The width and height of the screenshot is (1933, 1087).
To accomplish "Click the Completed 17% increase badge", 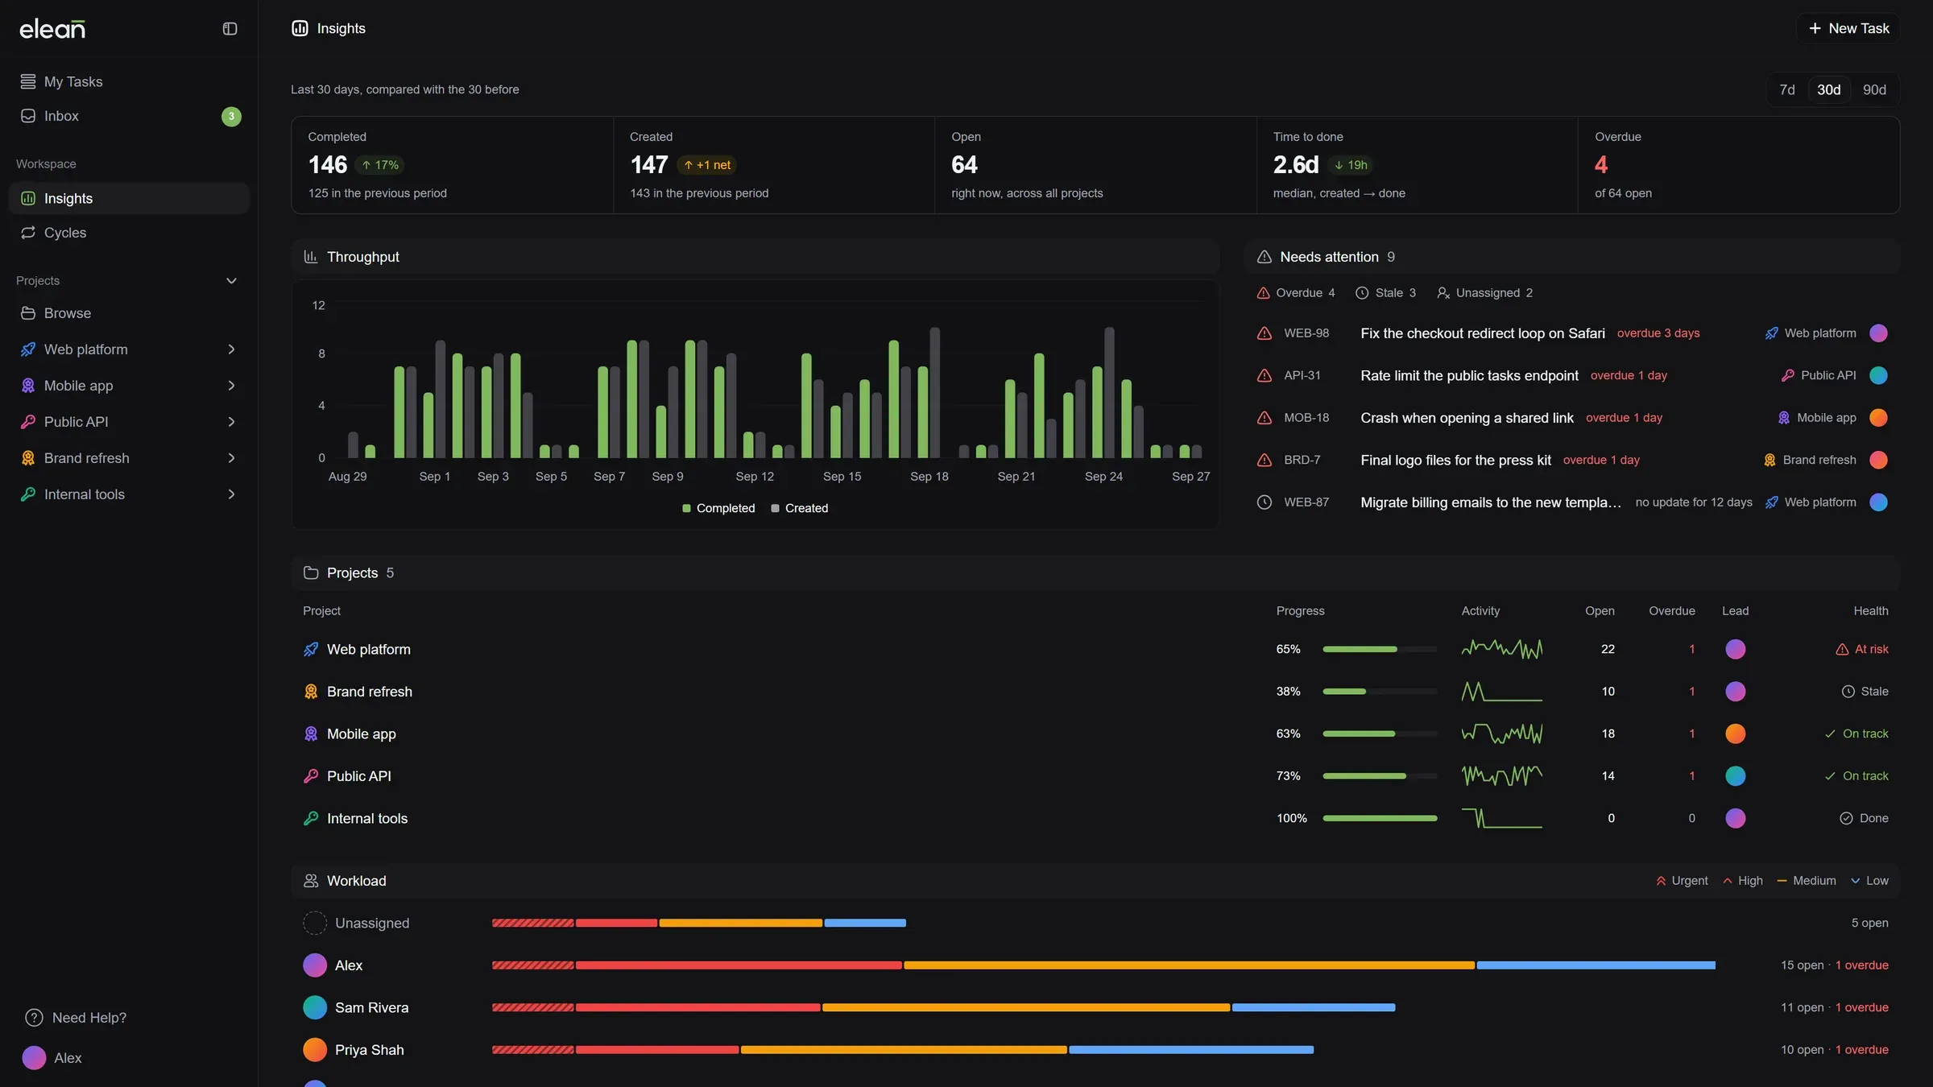I will [379, 165].
